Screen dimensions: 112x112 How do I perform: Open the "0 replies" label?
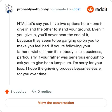[45, 92]
